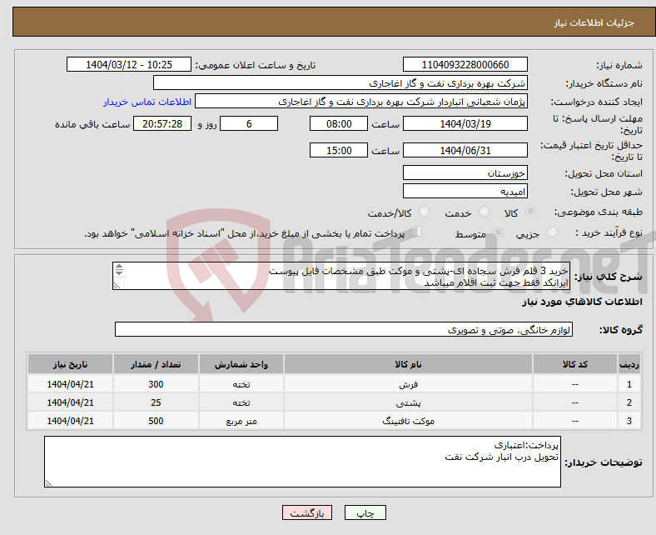The height and width of the screenshot is (535, 656).
Task: Click the validity time field 15:00
Action: 339,150
